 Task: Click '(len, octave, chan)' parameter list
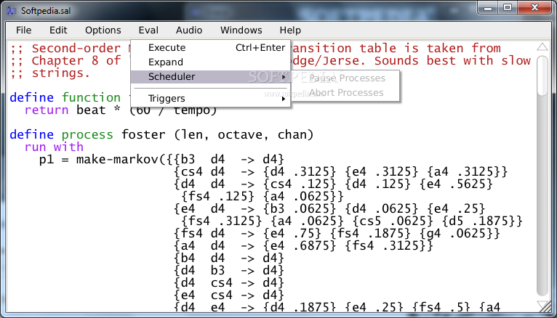pos(244,135)
